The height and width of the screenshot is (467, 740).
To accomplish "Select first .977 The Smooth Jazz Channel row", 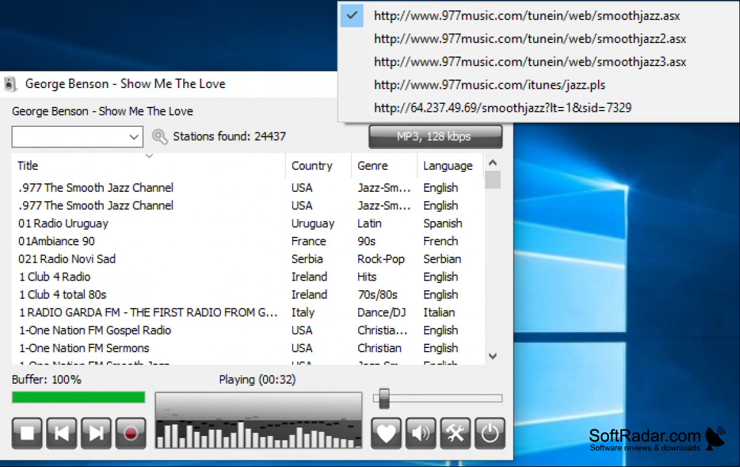I will [x=249, y=188].
